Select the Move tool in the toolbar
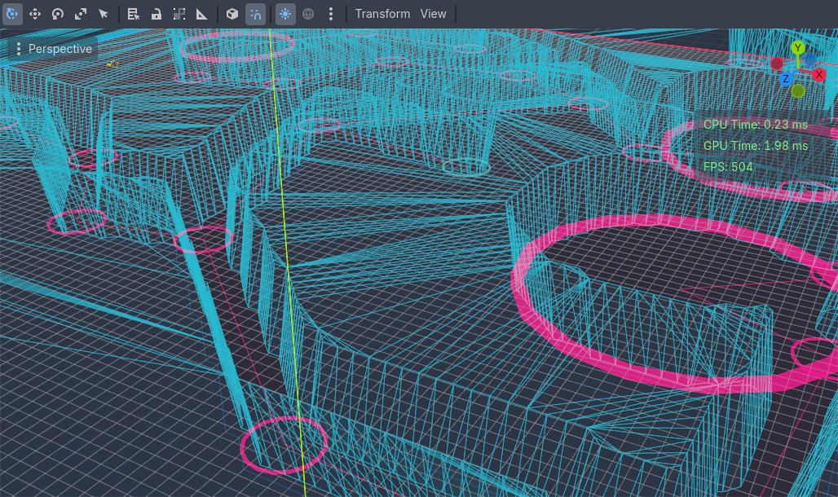Viewport: 838px width, 497px height. pyautogui.click(x=35, y=14)
